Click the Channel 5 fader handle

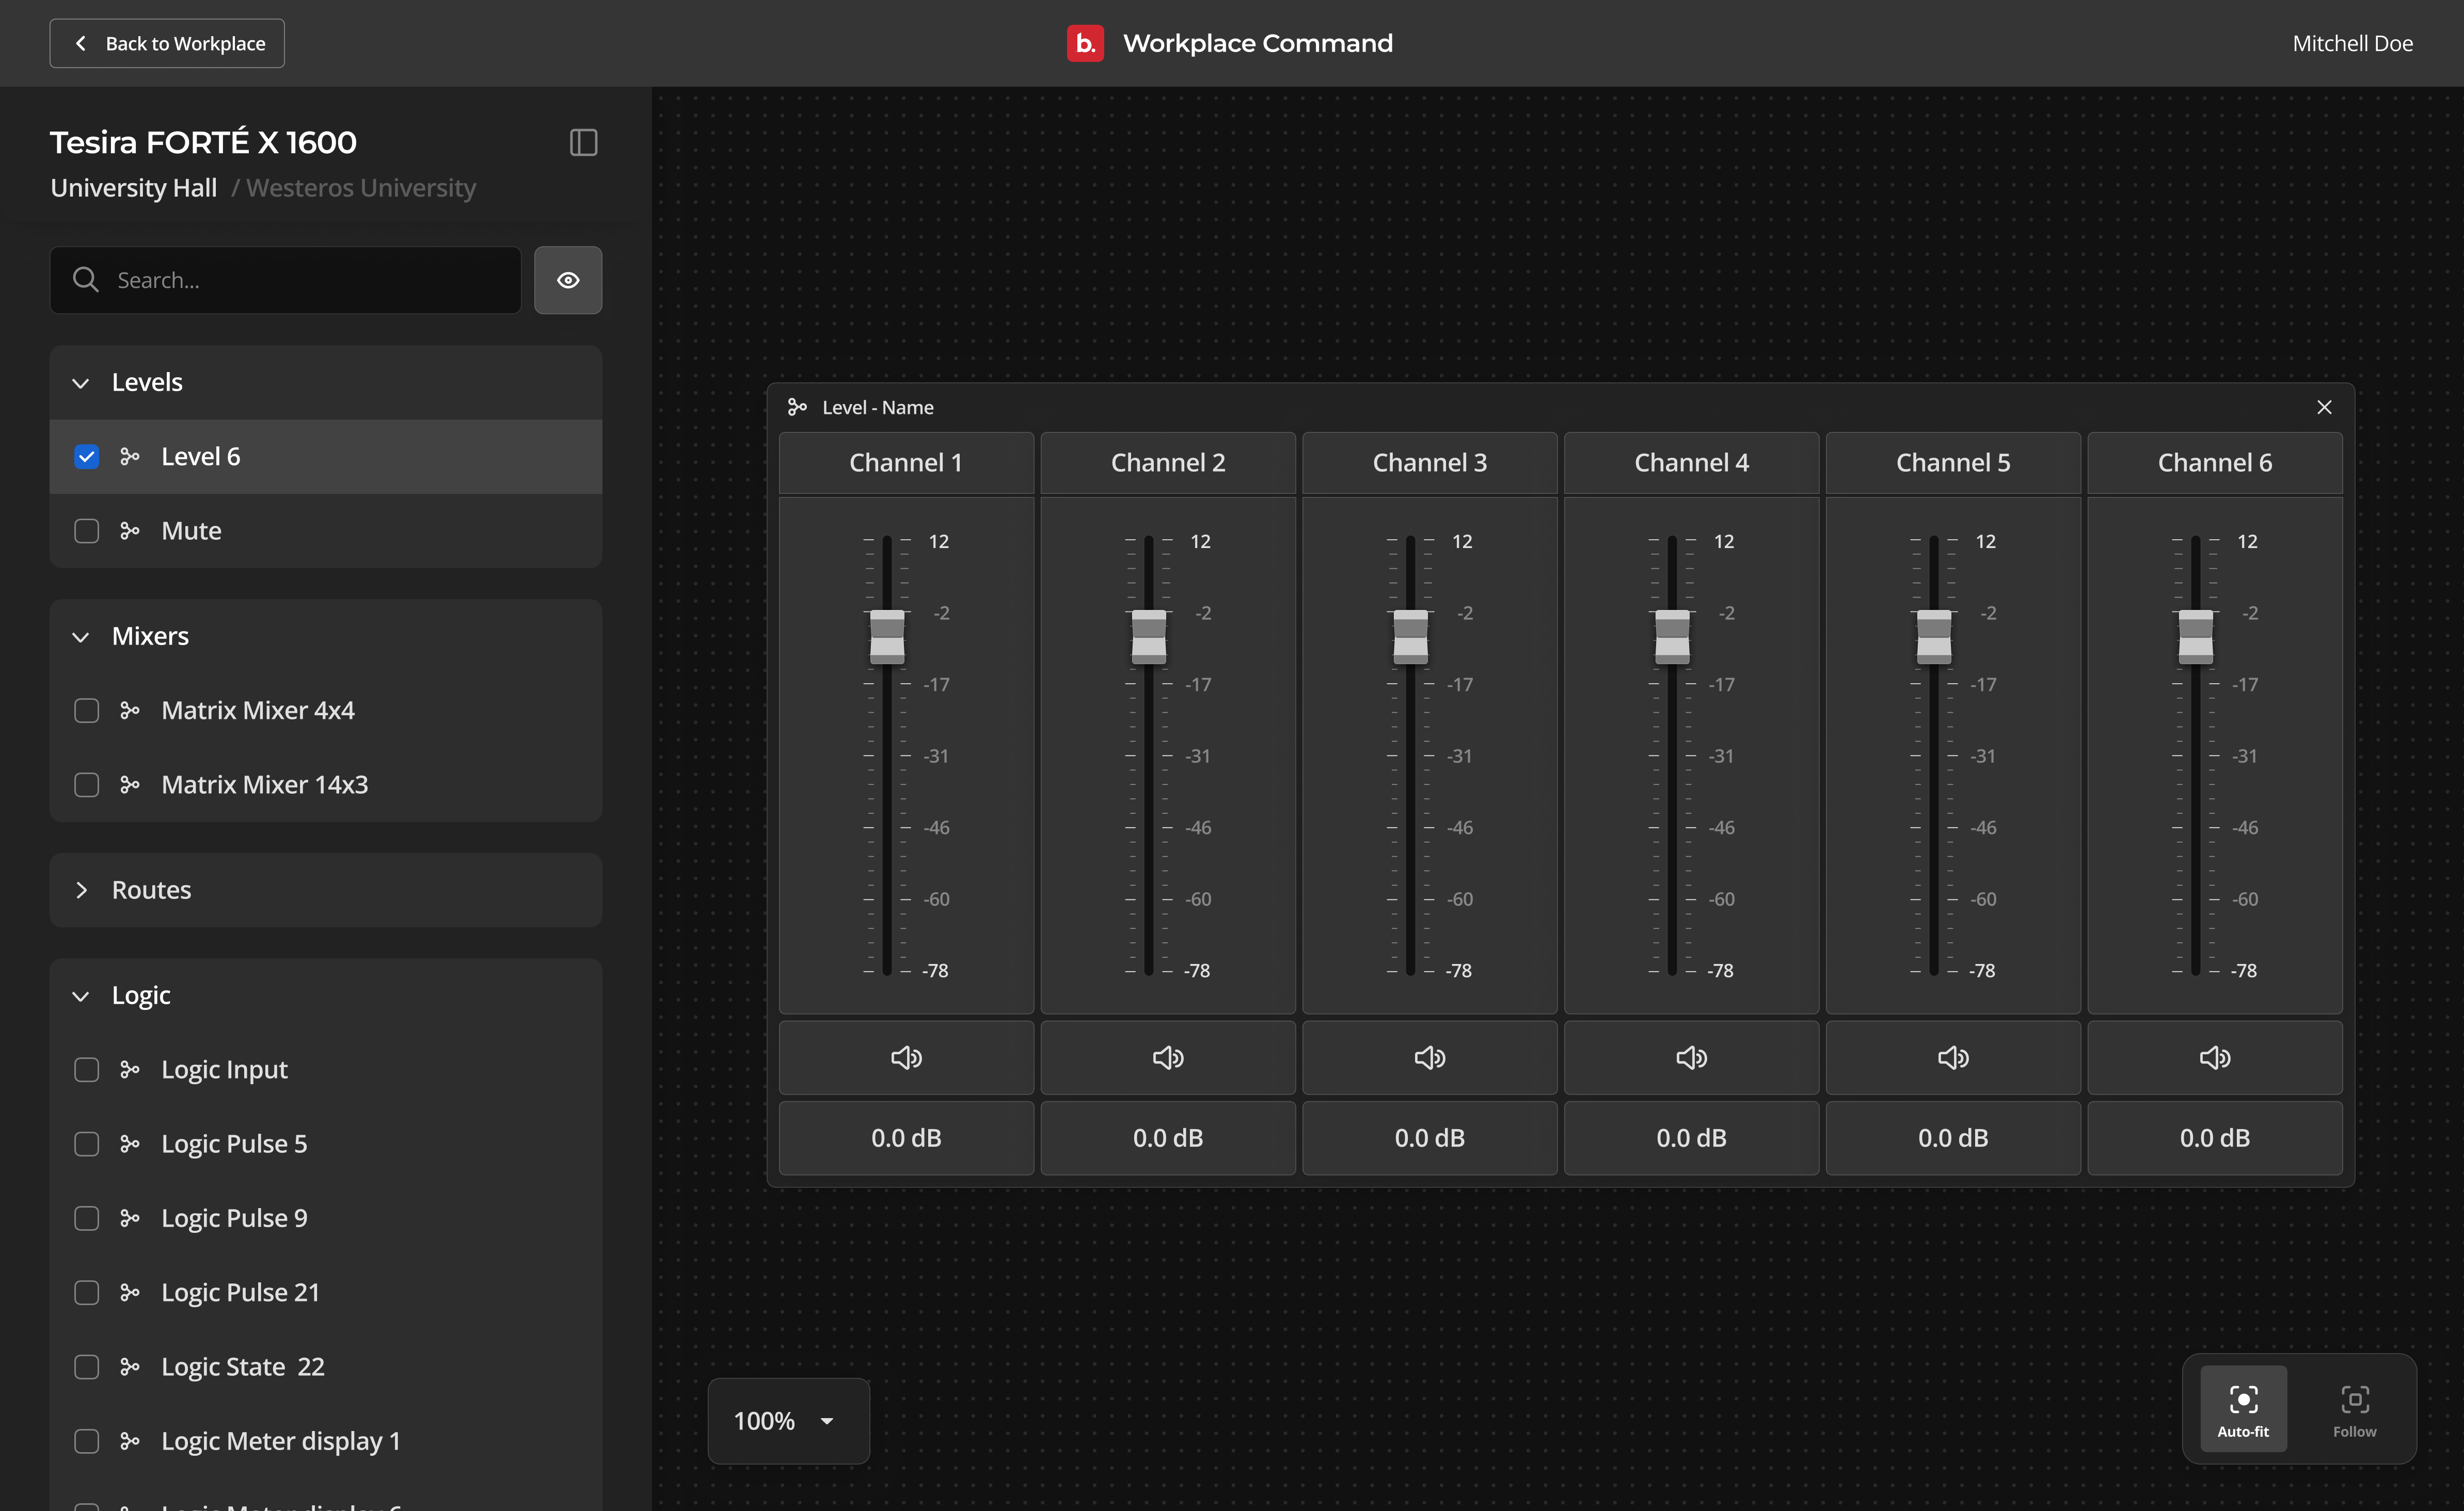click(x=1934, y=637)
